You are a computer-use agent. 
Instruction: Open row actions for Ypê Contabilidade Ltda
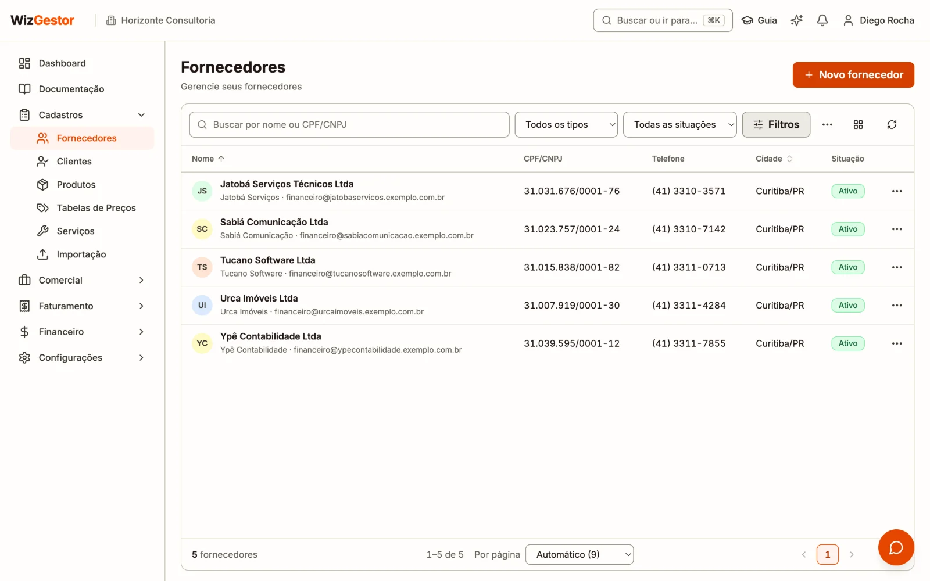coord(897,343)
